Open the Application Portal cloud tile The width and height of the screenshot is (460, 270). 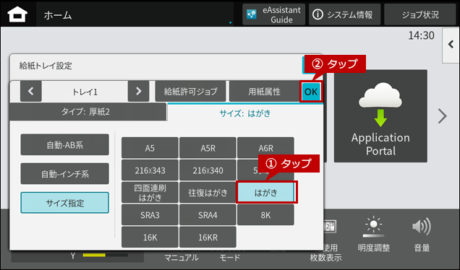pos(380,116)
